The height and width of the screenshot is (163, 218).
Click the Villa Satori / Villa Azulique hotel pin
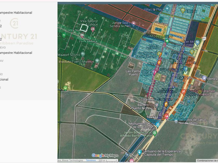[93, 29]
